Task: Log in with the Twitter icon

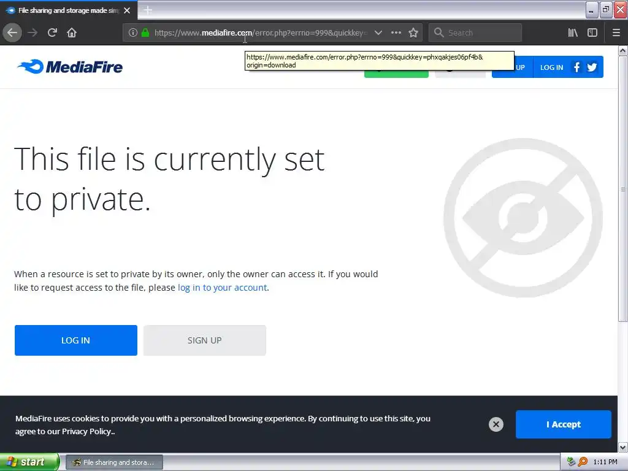Action: pos(592,67)
